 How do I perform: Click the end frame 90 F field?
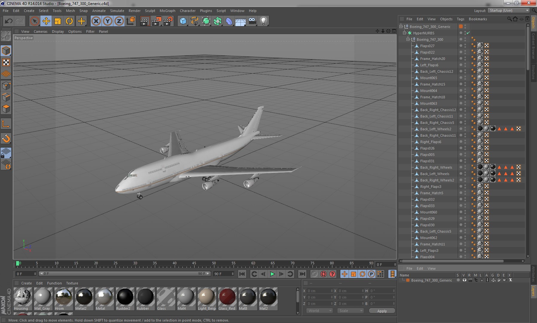pos(224,274)
